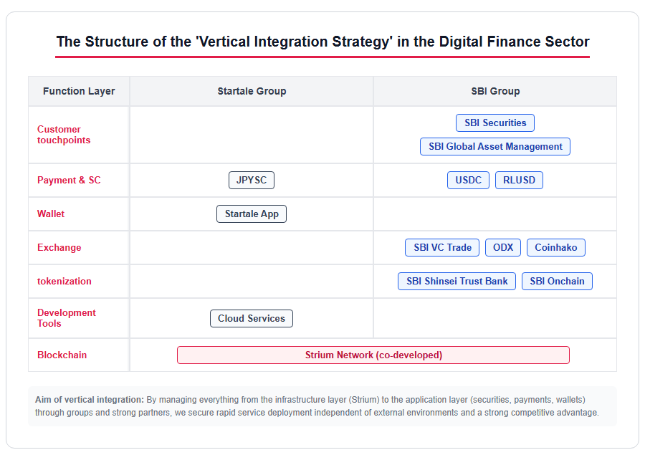Click the SBI VC Trade badge
Viewport: 645px width, 460px height.
(442, 247)
